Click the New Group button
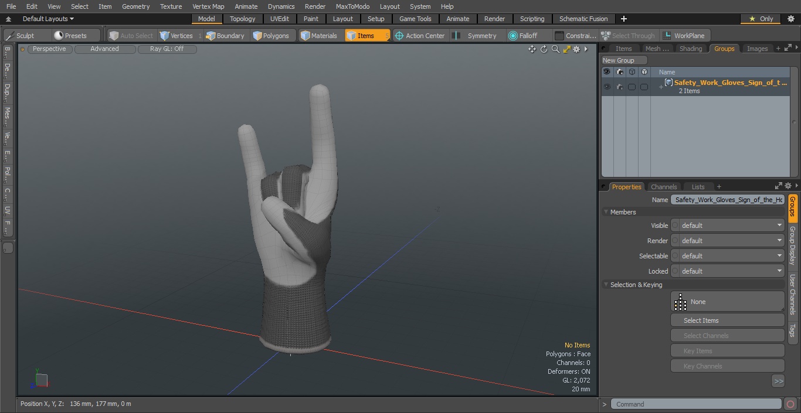801x413 pixels. click(624, 60)
